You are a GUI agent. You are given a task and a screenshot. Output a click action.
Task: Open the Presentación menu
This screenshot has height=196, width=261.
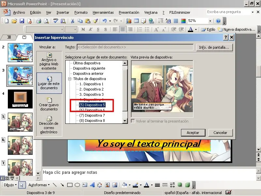[x=129, y=12]
